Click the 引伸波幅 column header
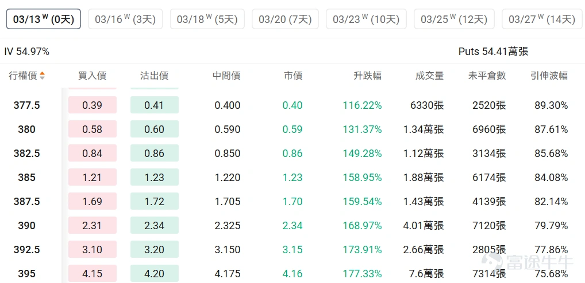The image size is (585, 283). click(549, 76)
